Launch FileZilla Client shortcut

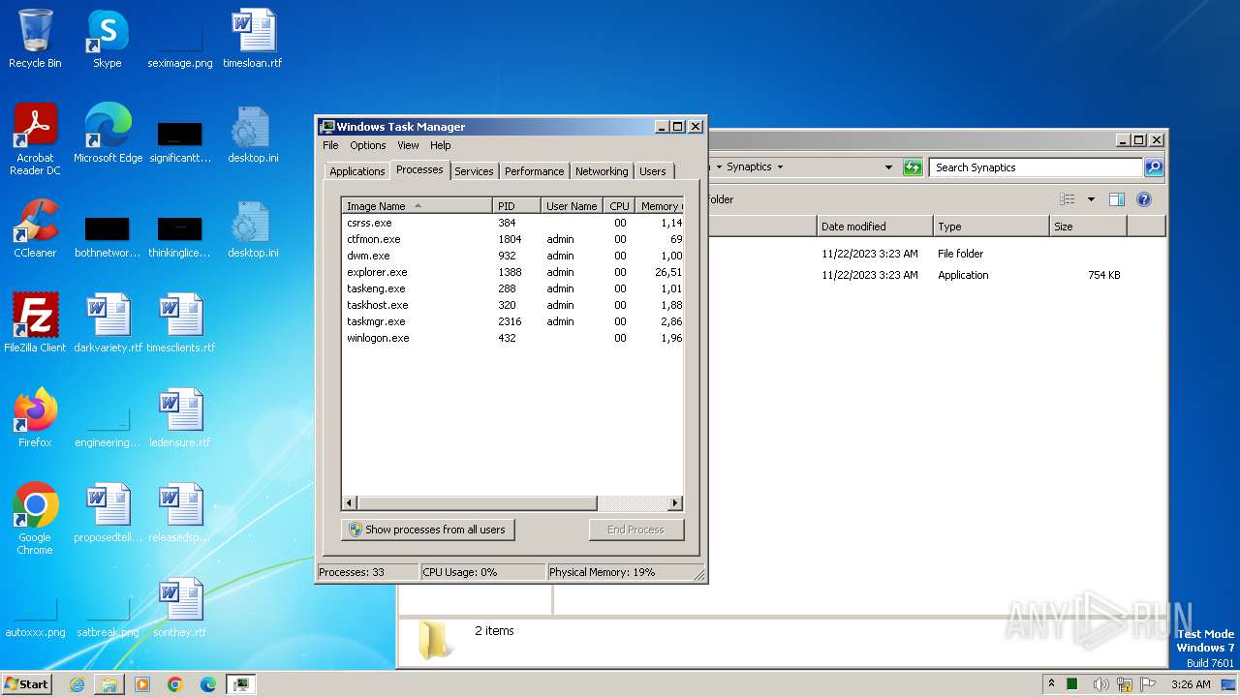[x=35, y=323]
